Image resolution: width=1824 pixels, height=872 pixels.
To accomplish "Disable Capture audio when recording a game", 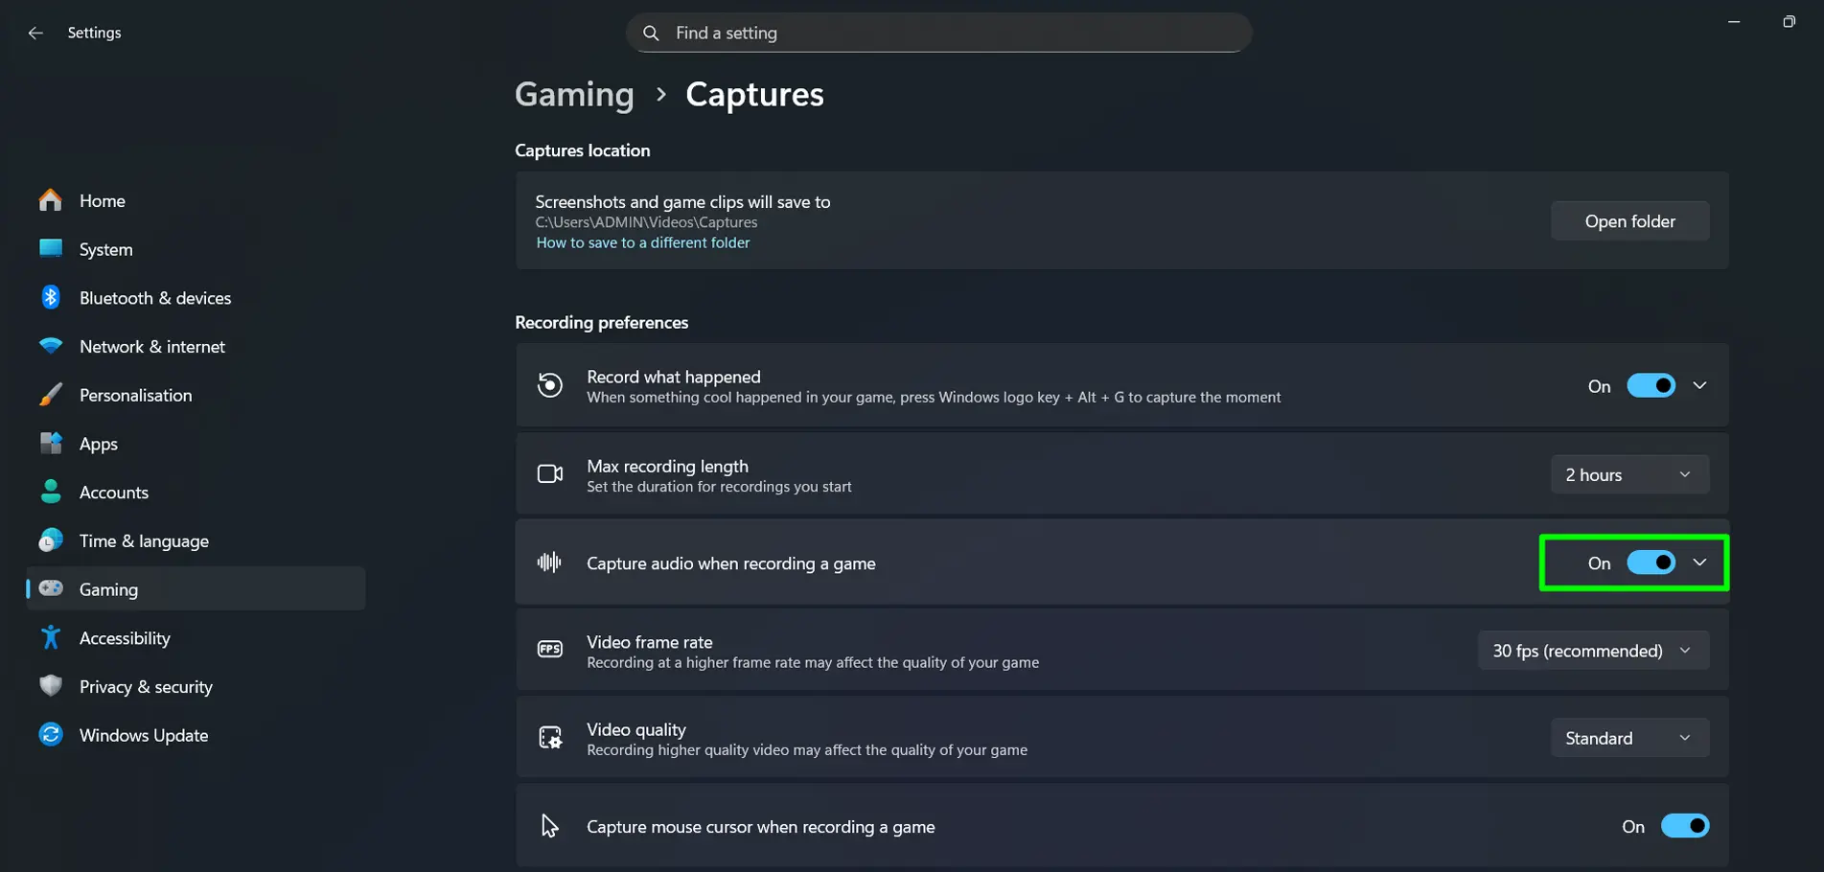I will pyautogui.click(x=1651, y=562).
